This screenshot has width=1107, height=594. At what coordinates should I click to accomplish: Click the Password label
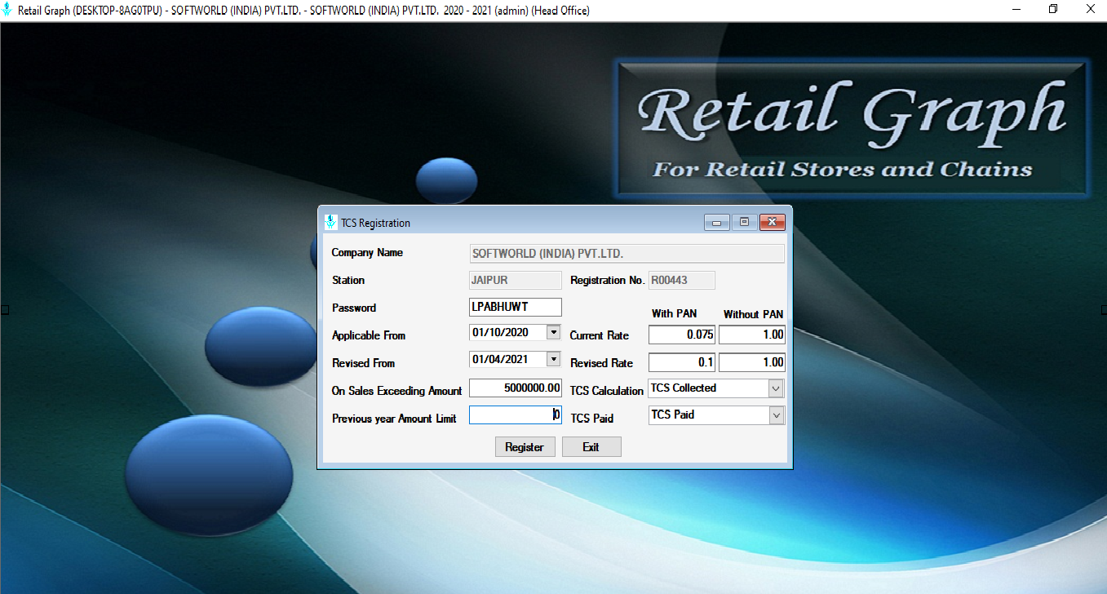(x=354, y=308)
